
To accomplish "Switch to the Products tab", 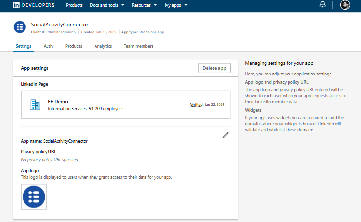I will click(73, 46).
